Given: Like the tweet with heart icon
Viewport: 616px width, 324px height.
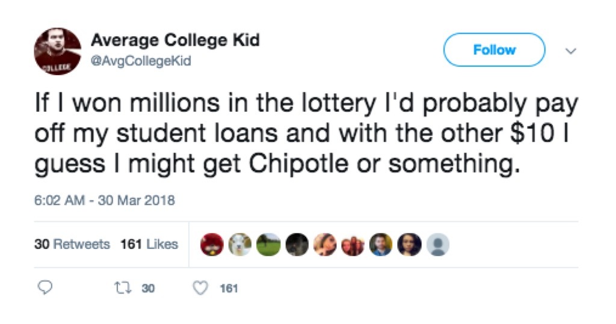Looking at the screenshot, I should (200, 288).
